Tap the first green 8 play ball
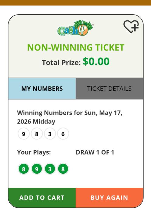 point(24,169)
